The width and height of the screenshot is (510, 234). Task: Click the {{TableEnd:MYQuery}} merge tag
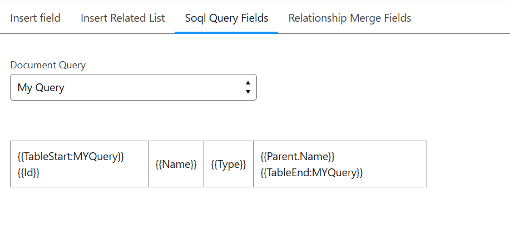pos(311,172)
